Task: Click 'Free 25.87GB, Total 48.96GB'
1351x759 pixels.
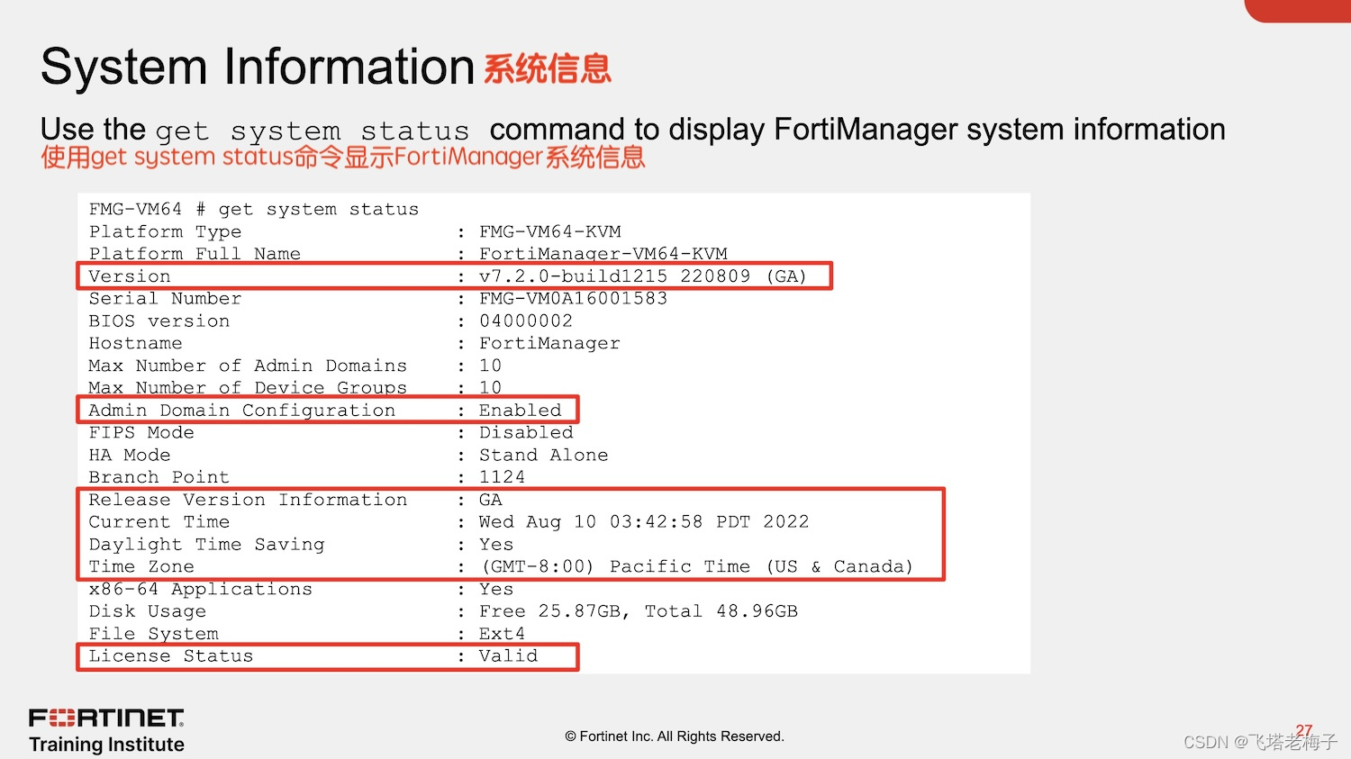Action: tap(639, 612)
